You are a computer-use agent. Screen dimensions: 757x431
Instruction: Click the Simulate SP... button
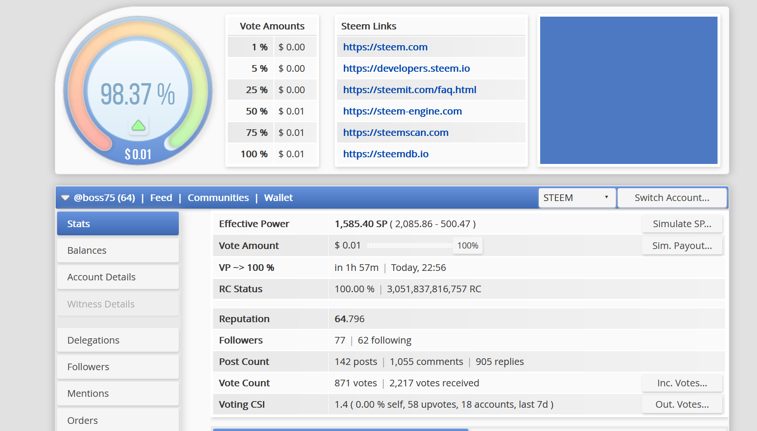682,224
